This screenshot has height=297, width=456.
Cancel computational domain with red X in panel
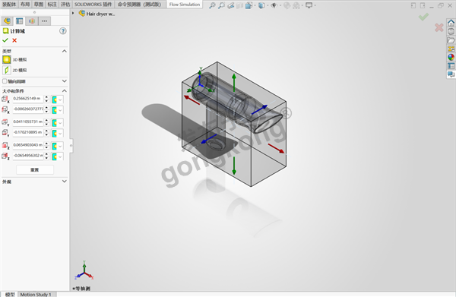tap(14, 40)
